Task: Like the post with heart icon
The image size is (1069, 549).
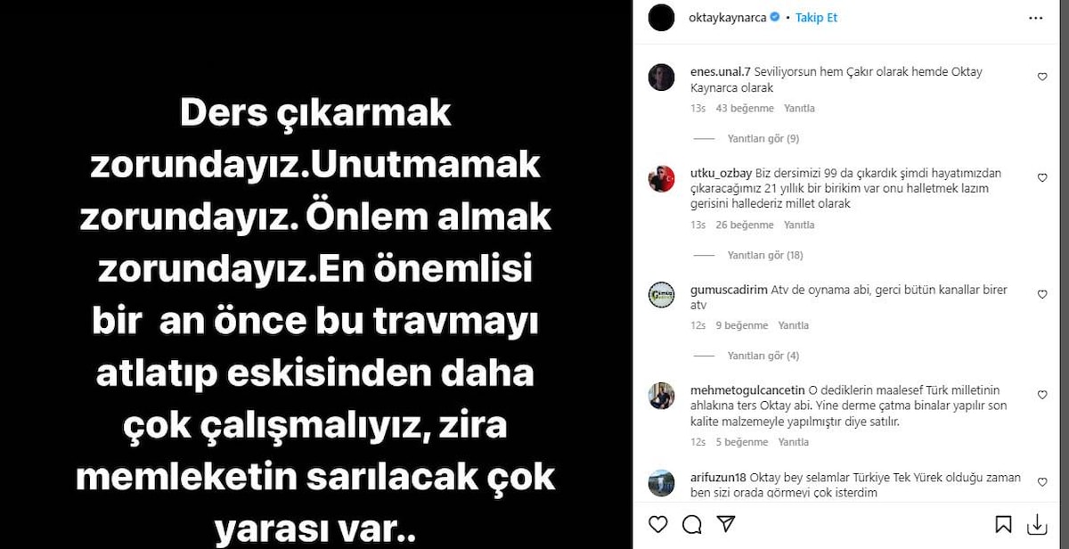Action: click(660, 524)
